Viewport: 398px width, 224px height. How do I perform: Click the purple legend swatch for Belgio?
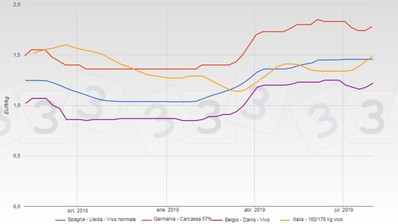click(220, 220)
